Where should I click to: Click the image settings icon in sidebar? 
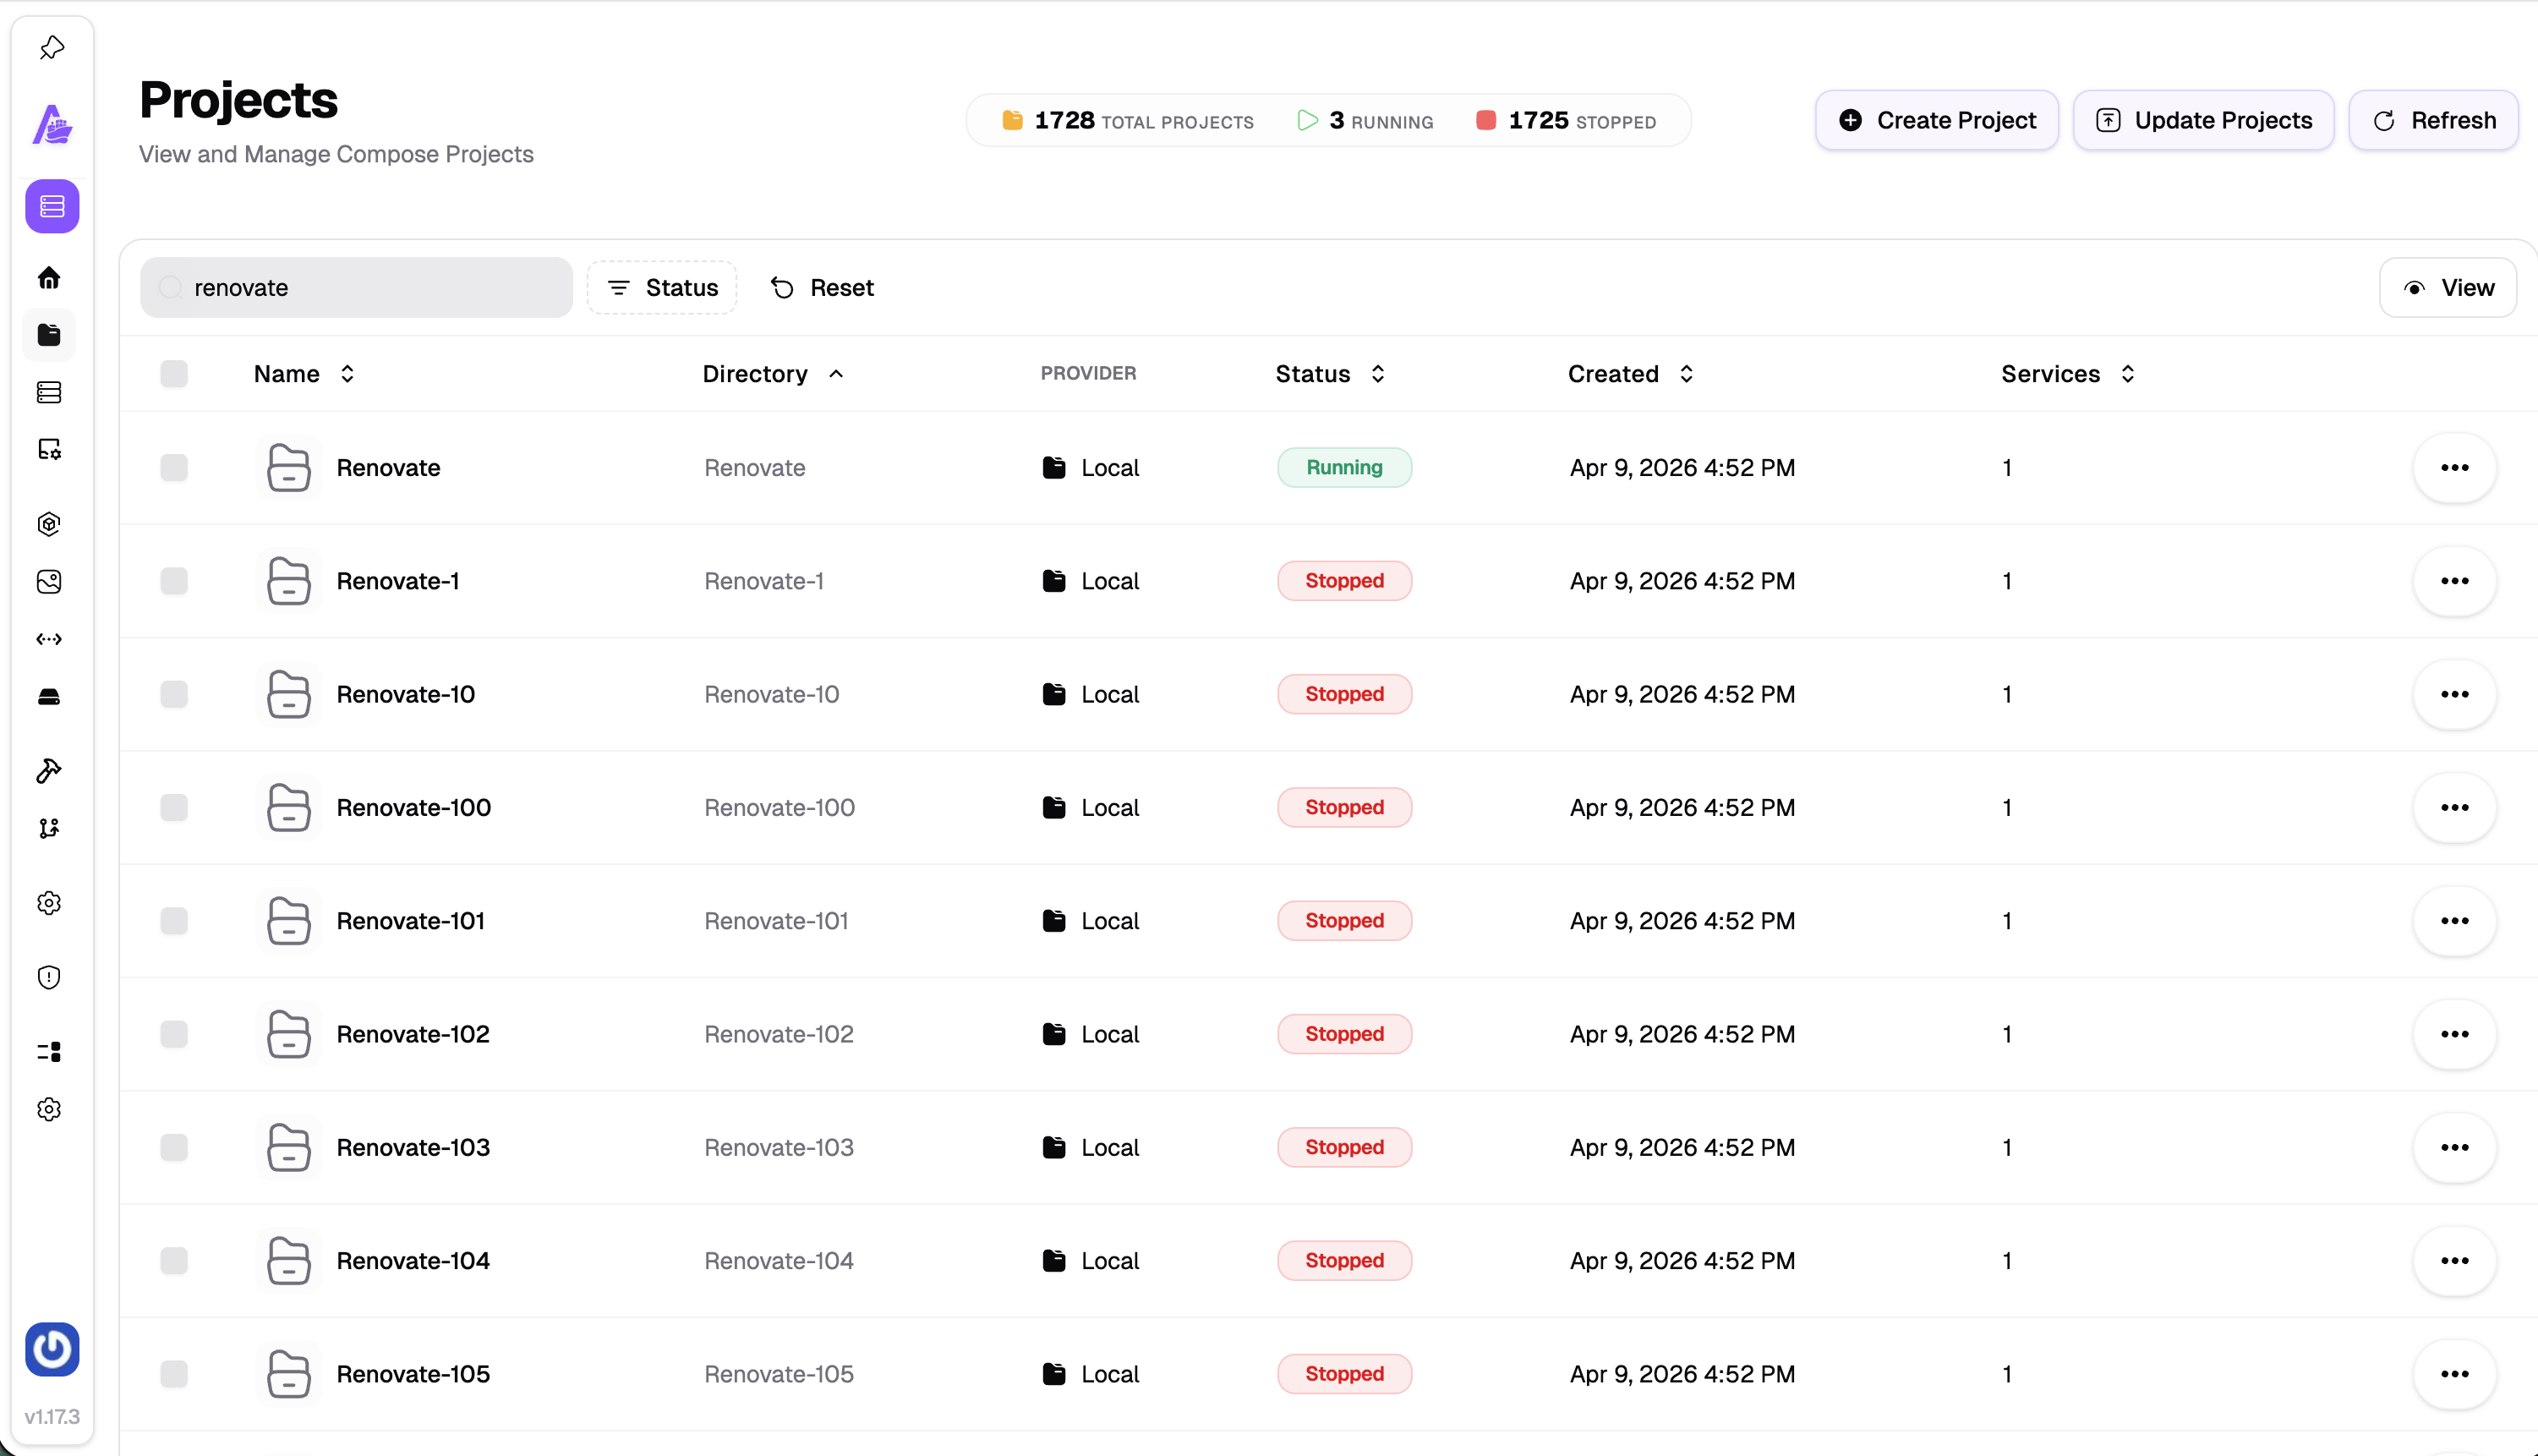tap(50, 450)
